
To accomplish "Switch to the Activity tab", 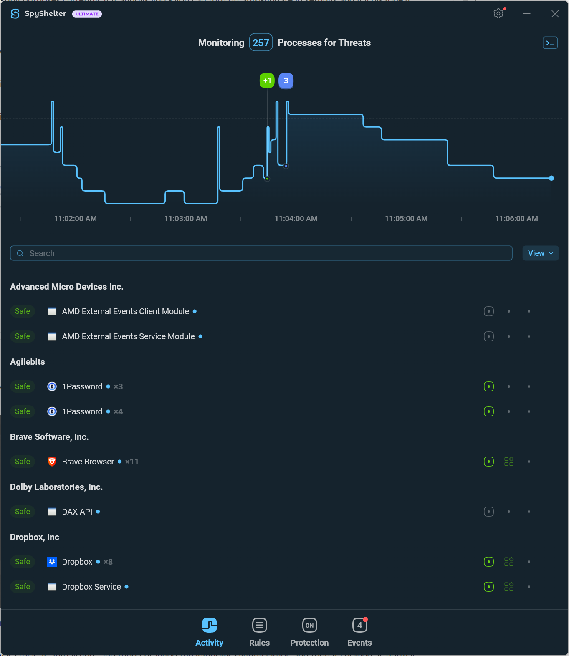I will (x=209, y=632).
